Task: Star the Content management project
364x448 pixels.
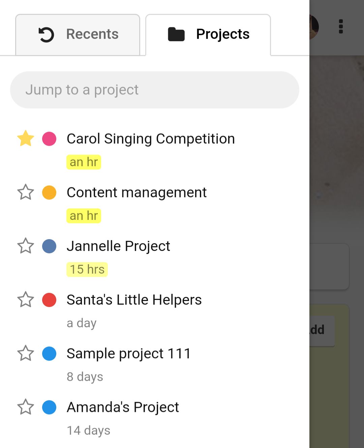Action: tap(26, 192)
